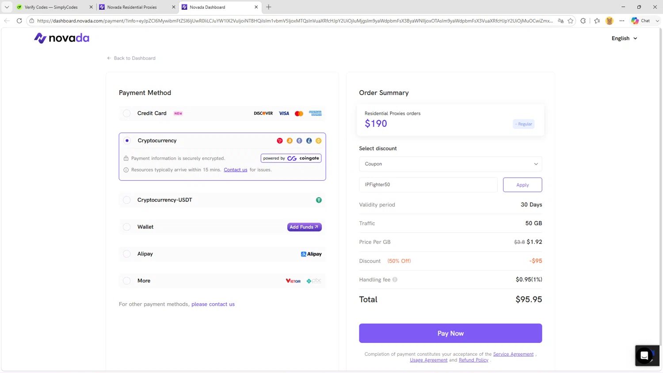Click the Alipay logo icon
663x373 pixels.
[311, 254]
